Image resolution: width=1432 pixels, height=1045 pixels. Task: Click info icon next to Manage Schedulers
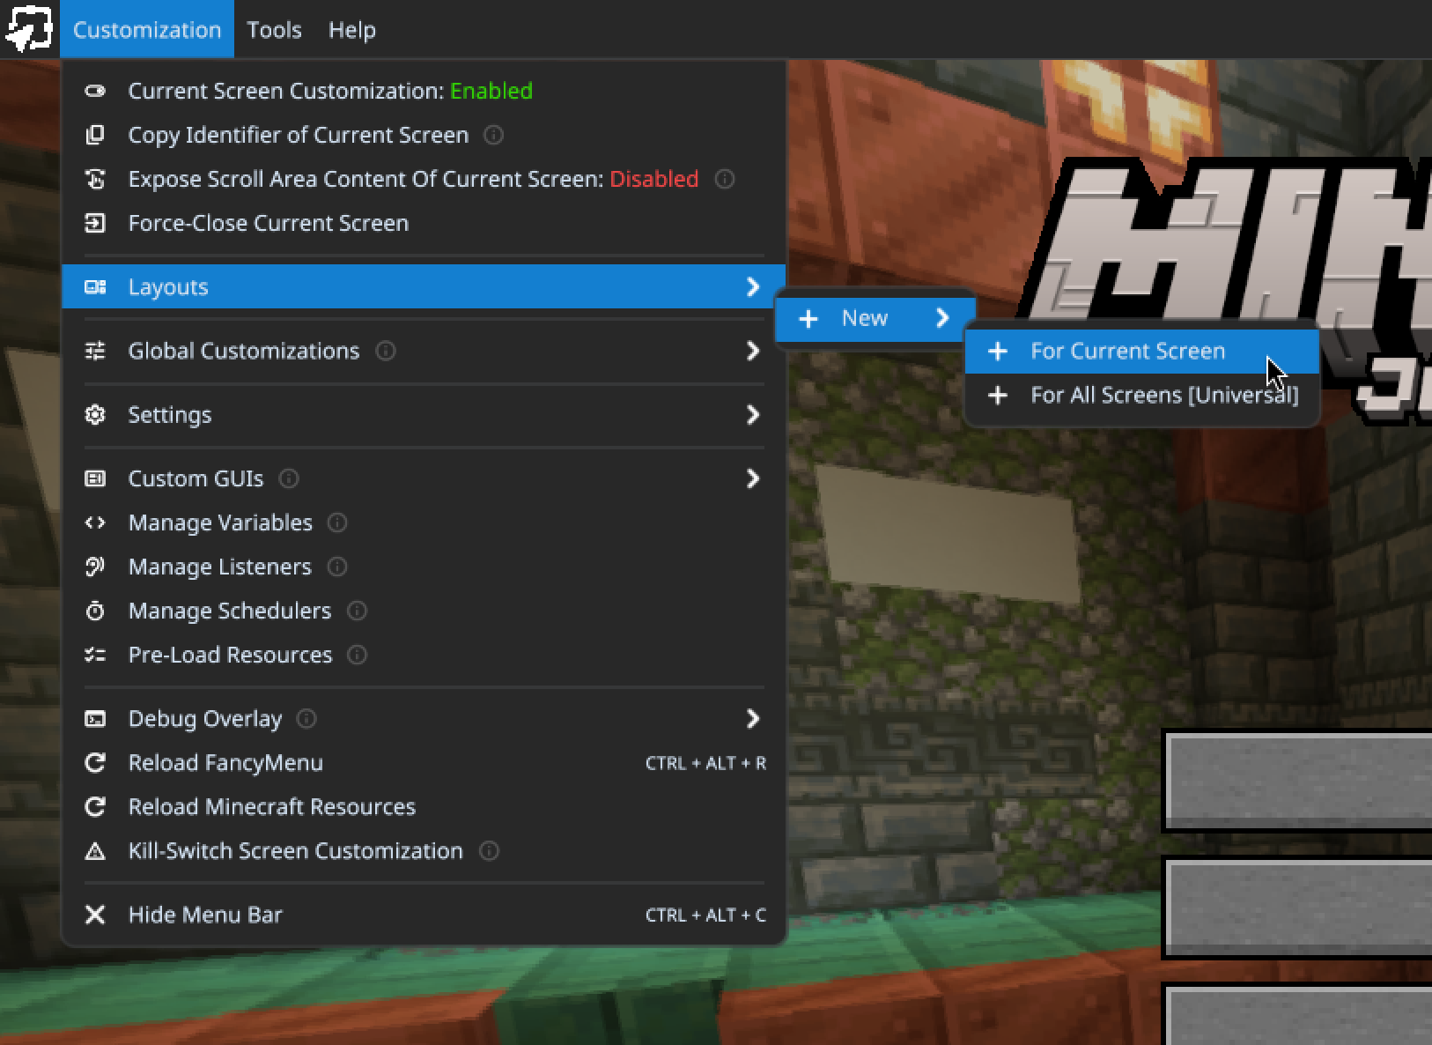click(357, 611)
